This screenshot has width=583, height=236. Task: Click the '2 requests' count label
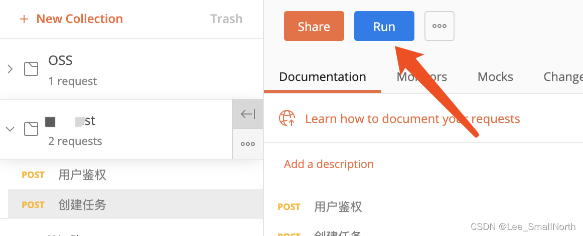75,141
